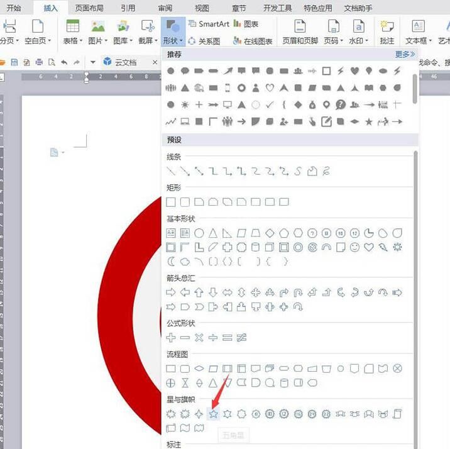Click the 图表 chart button

pos(246,23)
